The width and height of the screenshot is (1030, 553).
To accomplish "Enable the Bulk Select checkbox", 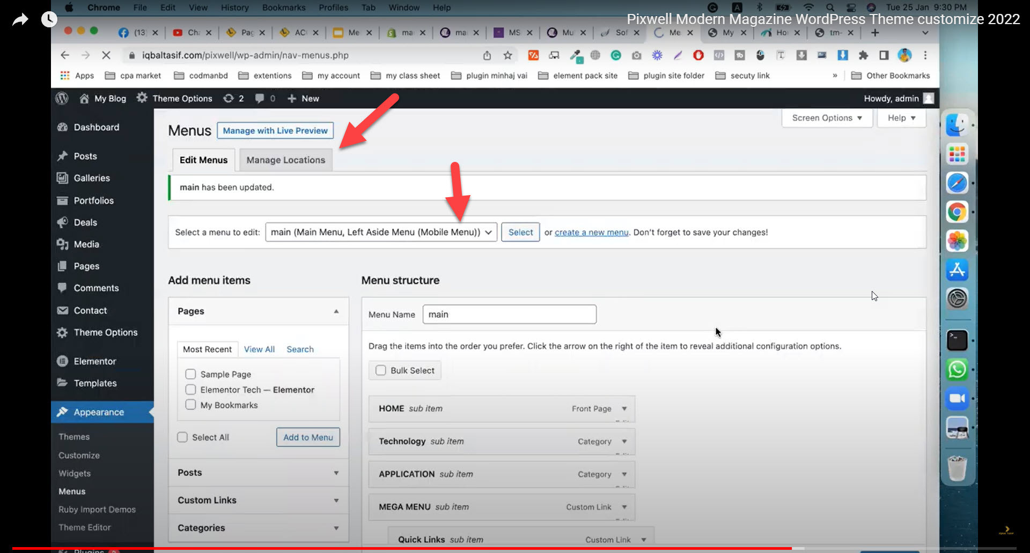I will 381,370.
